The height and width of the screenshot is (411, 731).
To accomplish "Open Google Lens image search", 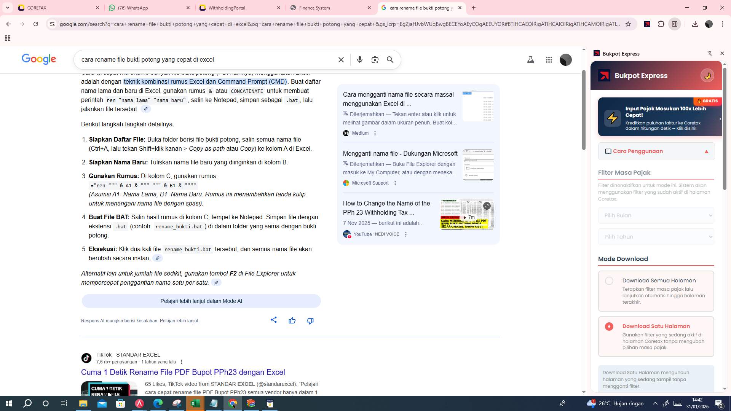I will pos(375,60).
